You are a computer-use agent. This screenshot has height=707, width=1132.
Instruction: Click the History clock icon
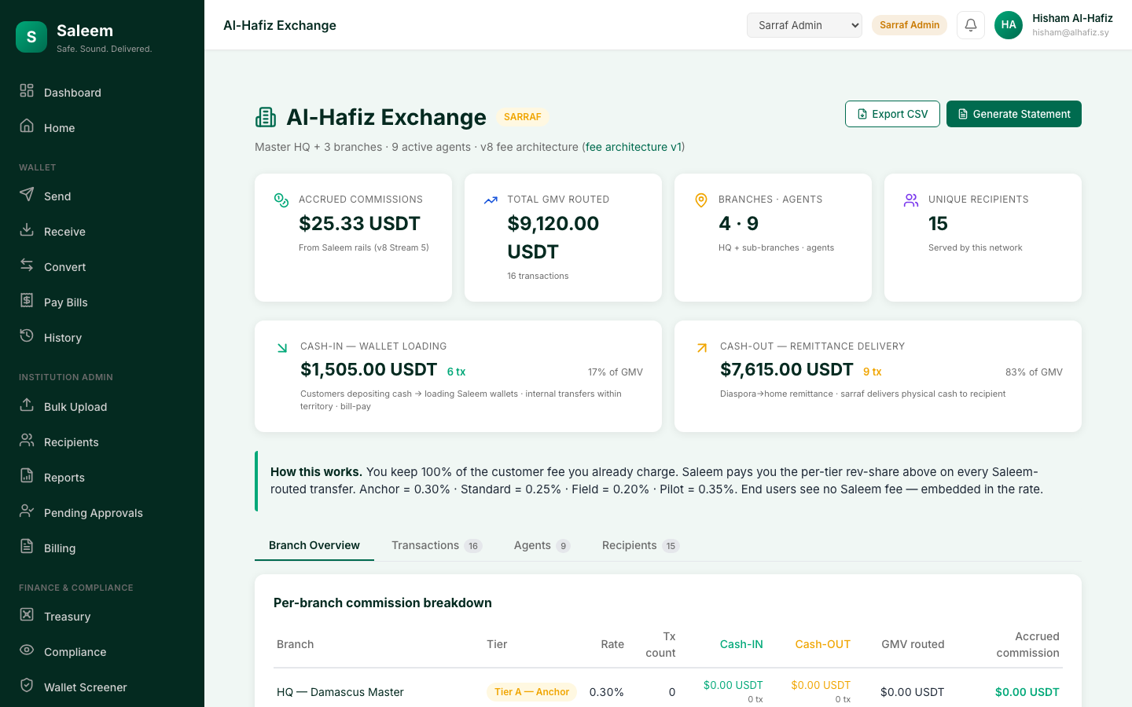pos(27,335)
